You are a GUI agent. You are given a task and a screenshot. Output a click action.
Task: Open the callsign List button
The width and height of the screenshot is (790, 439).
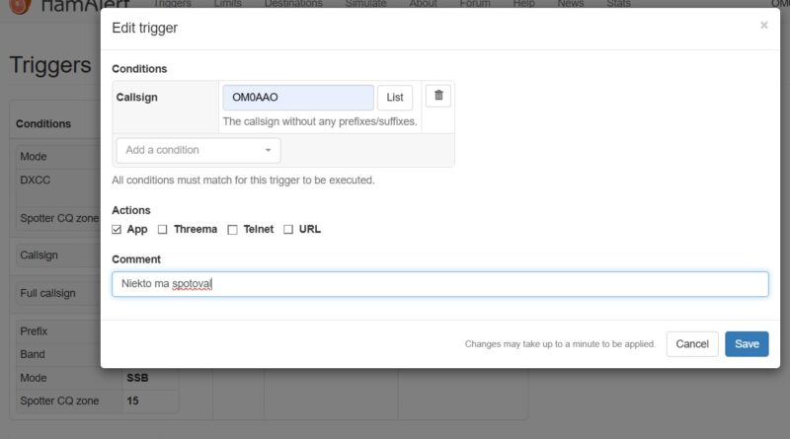[395, 97]
